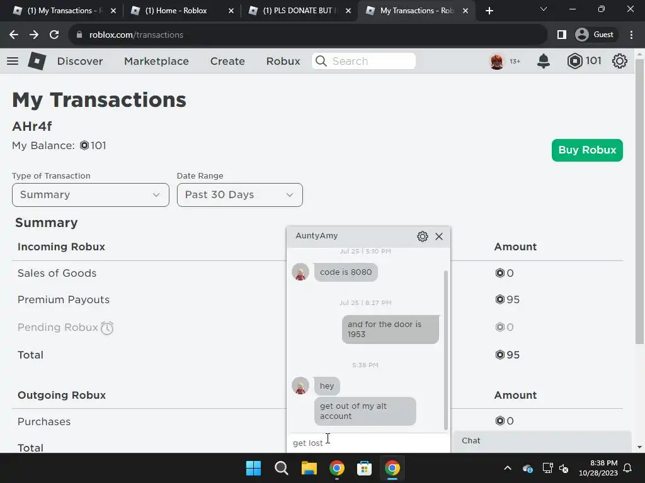Expand the Type of Transaction Summary dropdown

pos(91,195)
